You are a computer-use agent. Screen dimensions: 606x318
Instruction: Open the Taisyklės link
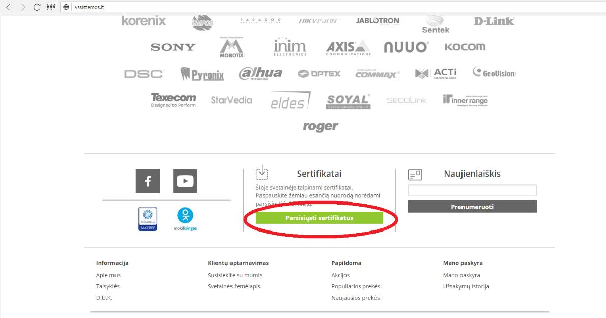[x=108, y=286]
